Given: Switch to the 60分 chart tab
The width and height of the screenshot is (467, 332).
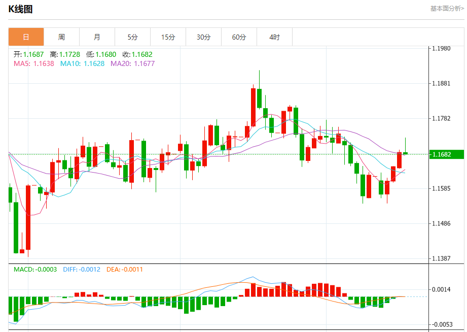Looking at the screenshot, I should pyautogui.click(x=239, y=37).
